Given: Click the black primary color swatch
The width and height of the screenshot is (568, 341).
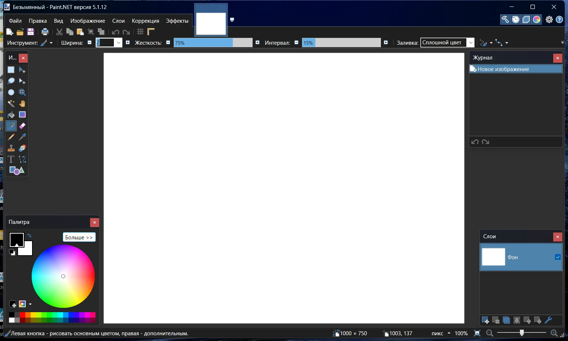Looking at the screenshot, I should pyautogui.click(x=15, y=239).
